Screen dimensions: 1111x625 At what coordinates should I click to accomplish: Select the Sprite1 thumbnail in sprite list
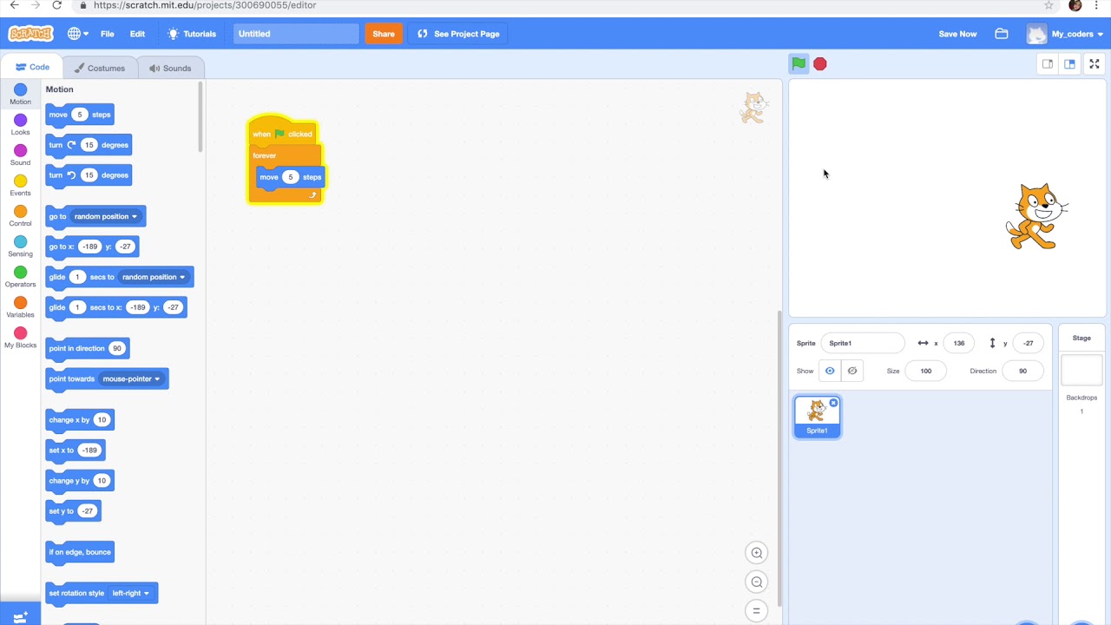pyautogui.click(x=817, y=417)
